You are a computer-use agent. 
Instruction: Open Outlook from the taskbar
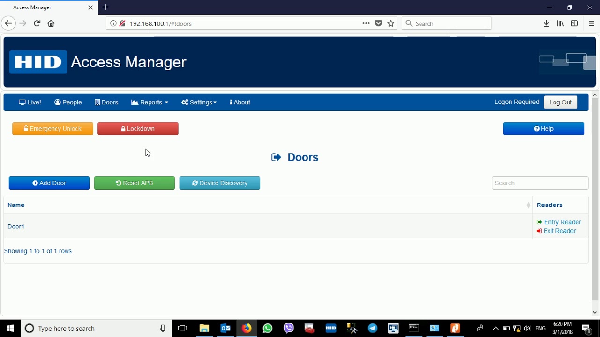click(225, 328)
